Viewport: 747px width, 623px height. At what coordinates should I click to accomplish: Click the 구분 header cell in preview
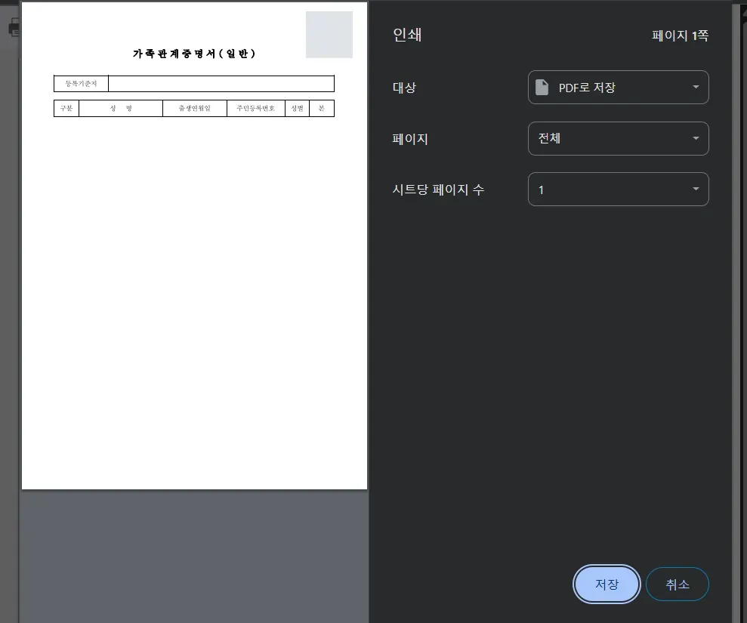point(66,108)
